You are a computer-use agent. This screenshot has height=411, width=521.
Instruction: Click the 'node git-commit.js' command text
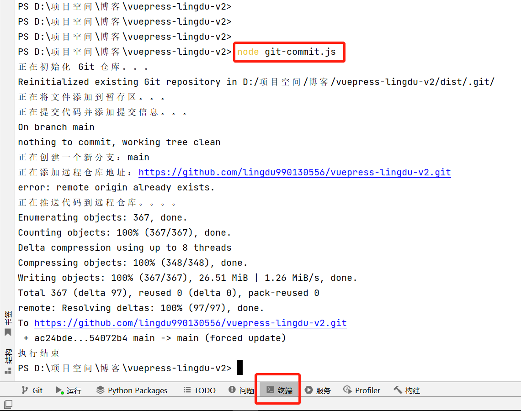[287, 52]
